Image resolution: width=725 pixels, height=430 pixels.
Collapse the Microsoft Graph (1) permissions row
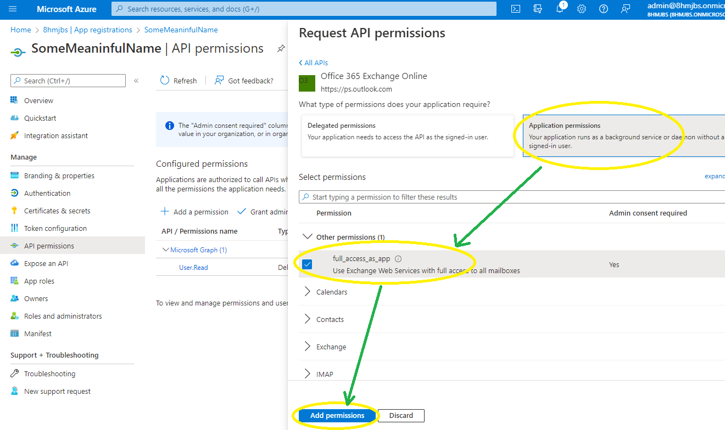166,250
